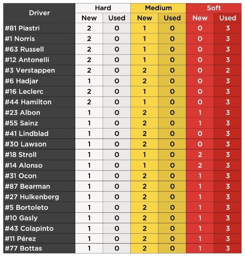Click the #16 Leclerc driver cell
Image resolution: width=245 pixels, height=256 pixels.
39,92
